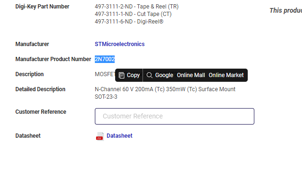Click the magnifier search icon in popup

pyautogui.click(x=149, y=75)
